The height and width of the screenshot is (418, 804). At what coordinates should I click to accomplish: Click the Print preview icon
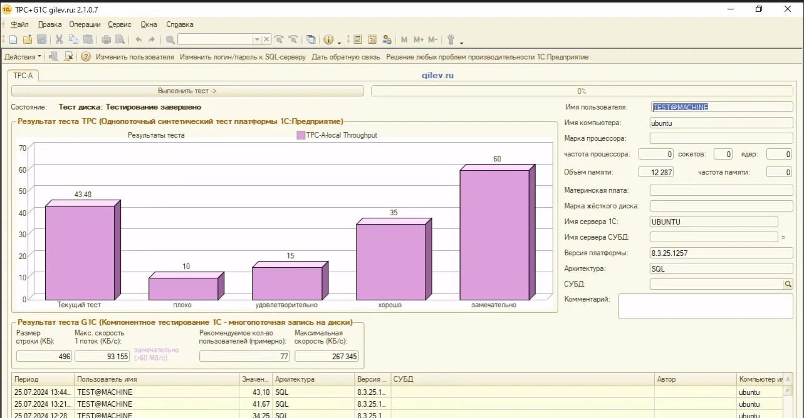(x=120, y=39)
